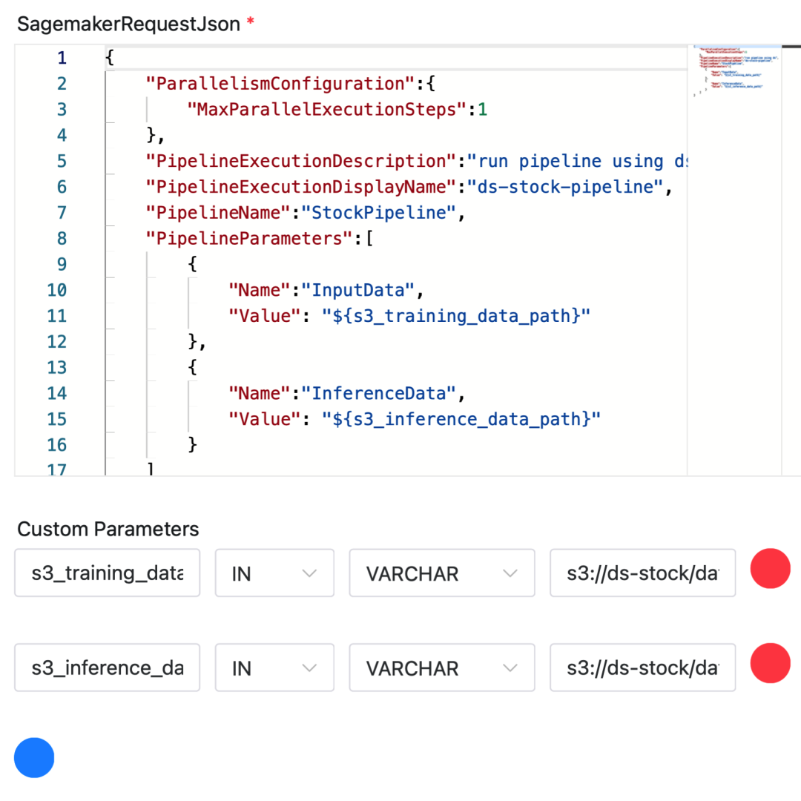Click the s3_training_data parameter name field

107,573
